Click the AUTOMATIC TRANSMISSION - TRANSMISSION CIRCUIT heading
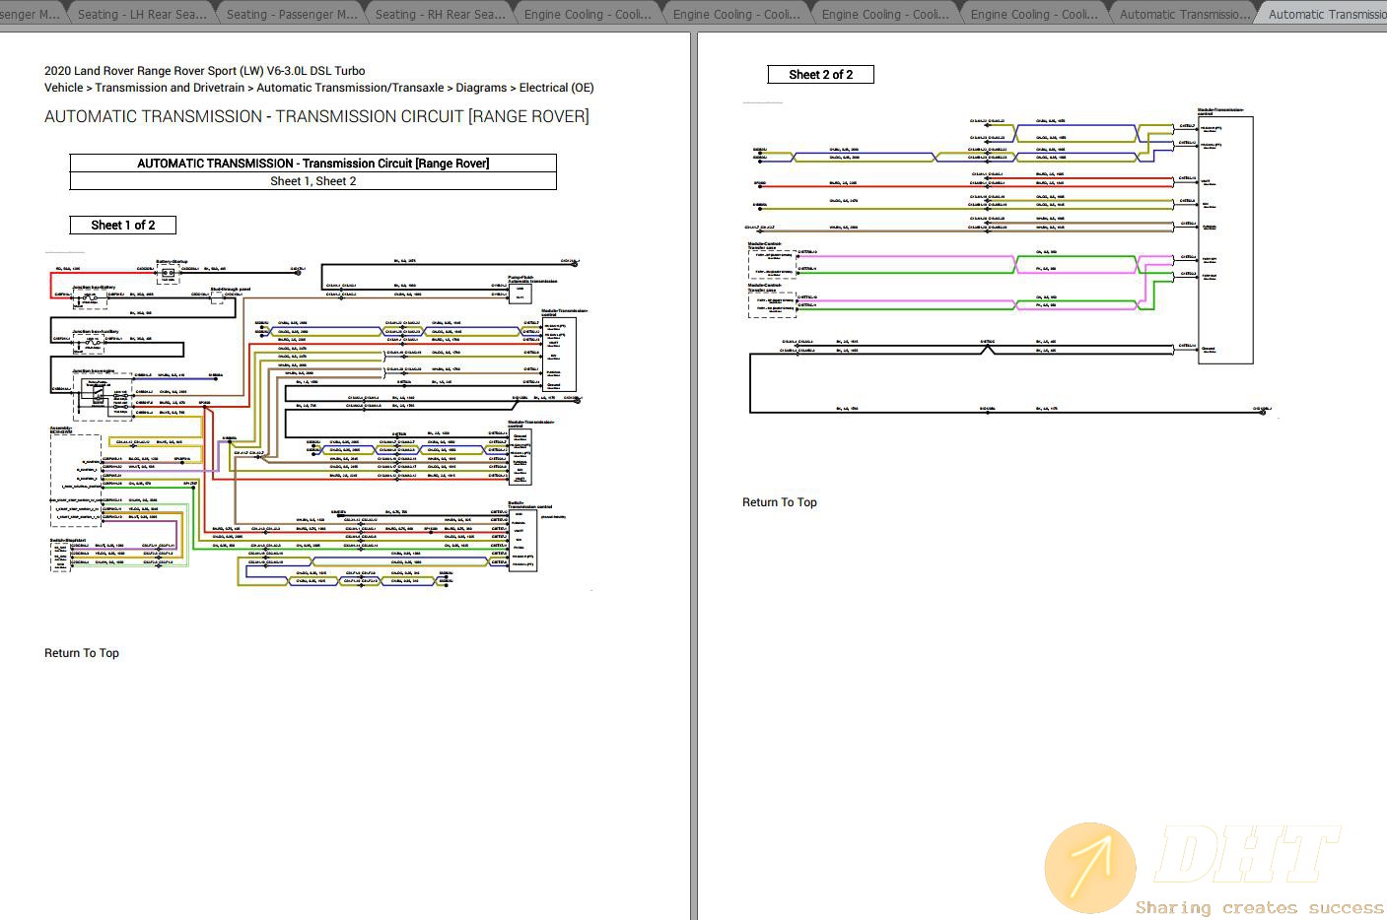1387x920 pixels. (316, 116)
